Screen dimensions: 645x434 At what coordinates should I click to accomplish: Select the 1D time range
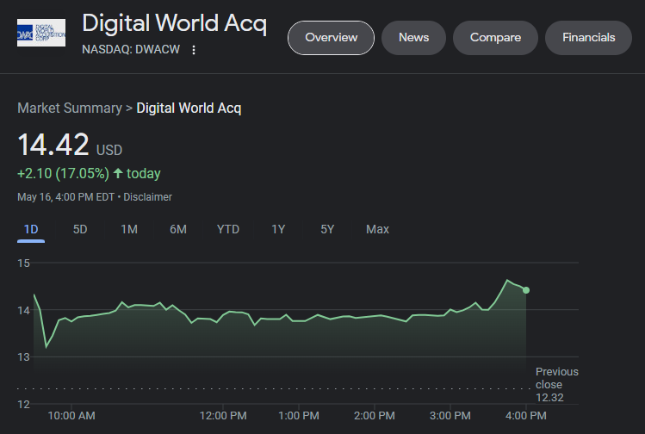tap(30, 229)
